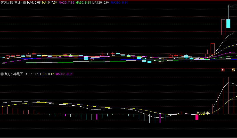The width and height of the screenshot is (237, 138).
Task: Click the 万方发展(日线) stock title
Action: click(11, 3)
